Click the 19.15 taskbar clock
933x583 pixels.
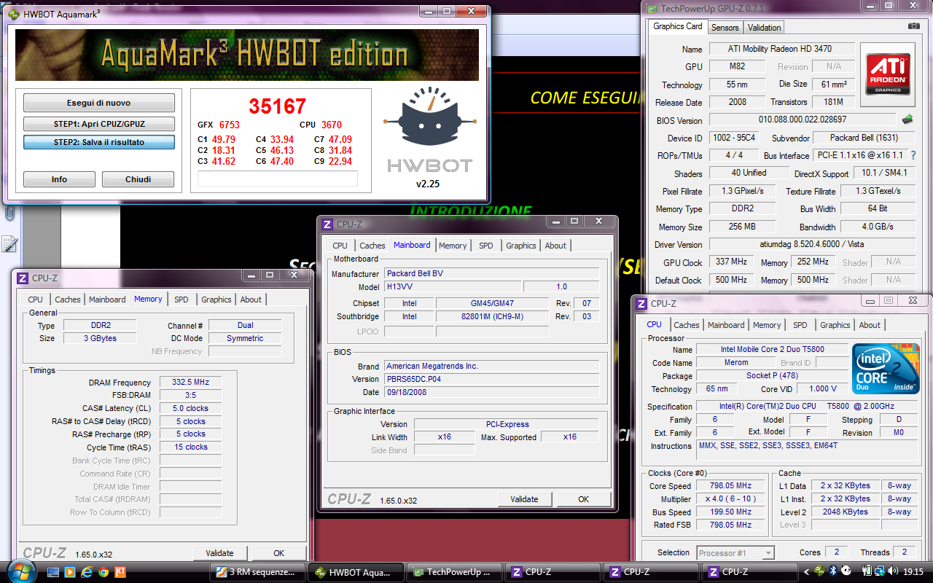913,572
